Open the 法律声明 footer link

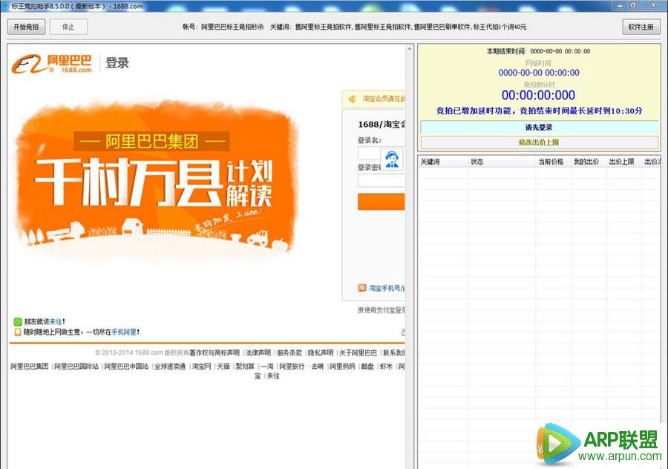[258, 352]
